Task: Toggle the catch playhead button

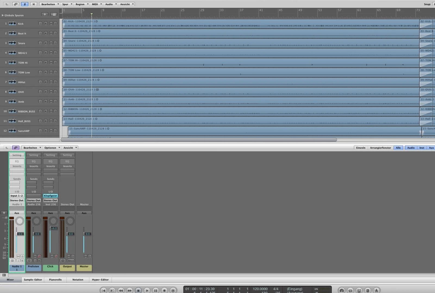Action: point(24,4)
